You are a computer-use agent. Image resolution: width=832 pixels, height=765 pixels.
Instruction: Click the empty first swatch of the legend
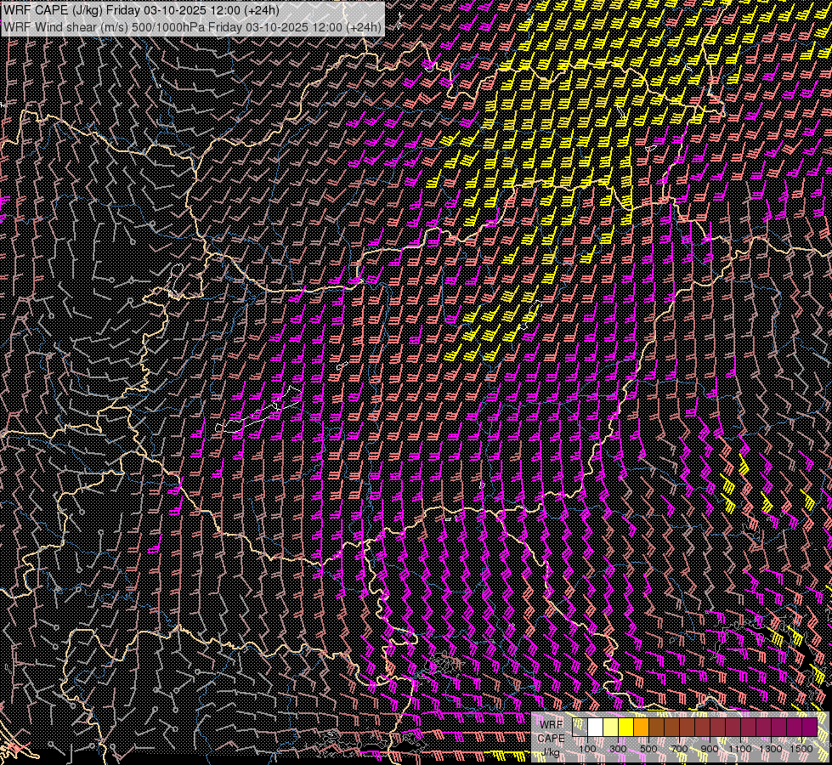(580, 728)
